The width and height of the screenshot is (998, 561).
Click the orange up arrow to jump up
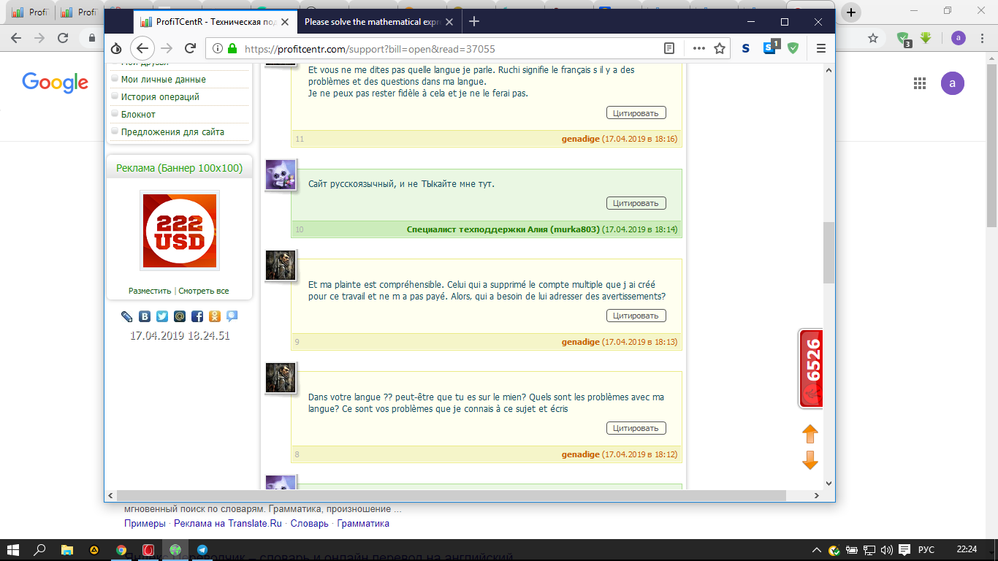coord(810,434)
